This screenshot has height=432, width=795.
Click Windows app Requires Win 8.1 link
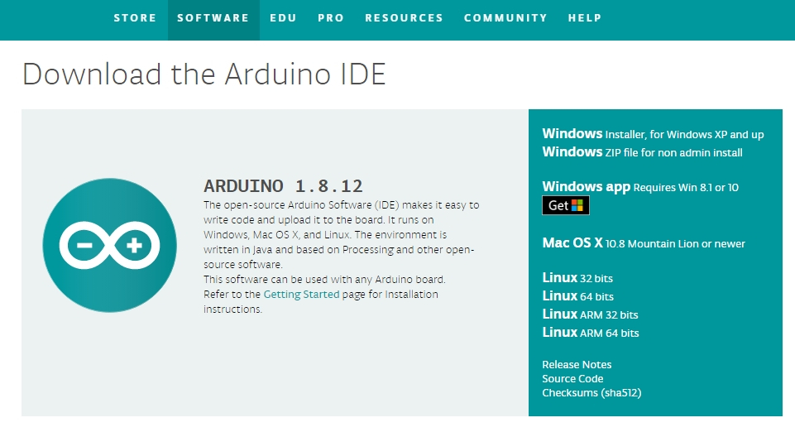pos(640,186)
